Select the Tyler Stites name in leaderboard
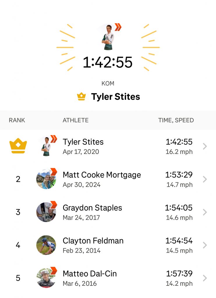Viewport: 216px width, 298px height. coord(83,142)
